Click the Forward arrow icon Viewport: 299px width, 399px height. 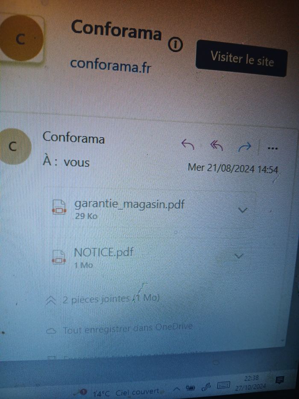245,147
